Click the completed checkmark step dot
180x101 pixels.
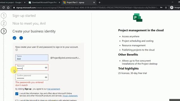click(x=14, y=38)
